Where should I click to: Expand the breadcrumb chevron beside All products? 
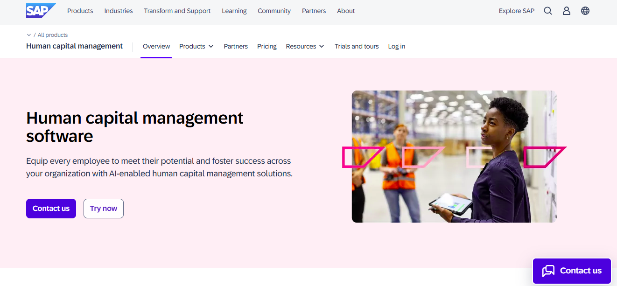point(29,35)
